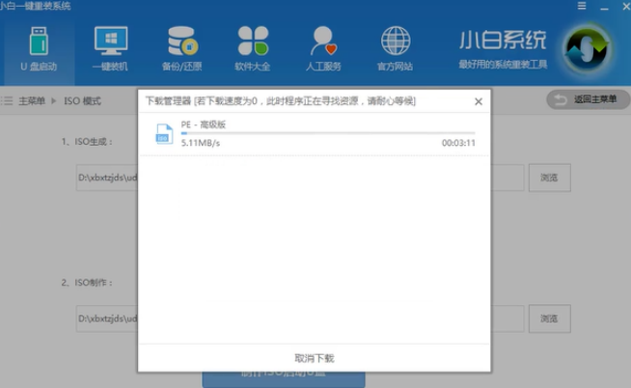Focus the ISO生成 path input field
This screenshot has height=388, width=631.
click(106, 179)
